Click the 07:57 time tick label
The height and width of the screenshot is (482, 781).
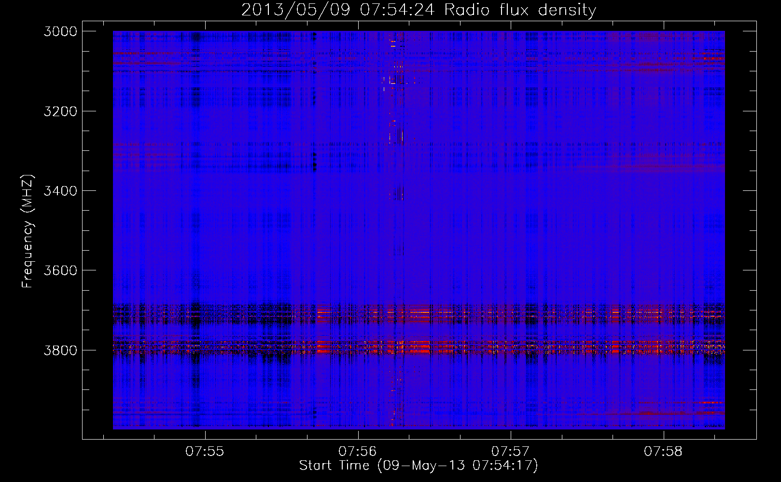510,452
